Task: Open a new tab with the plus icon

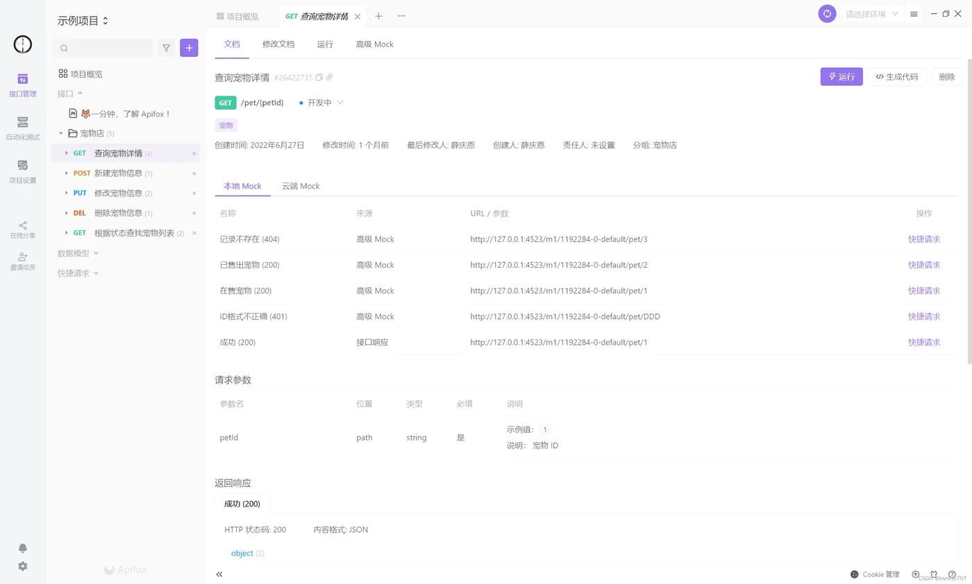Action: [x=378, y=16]
